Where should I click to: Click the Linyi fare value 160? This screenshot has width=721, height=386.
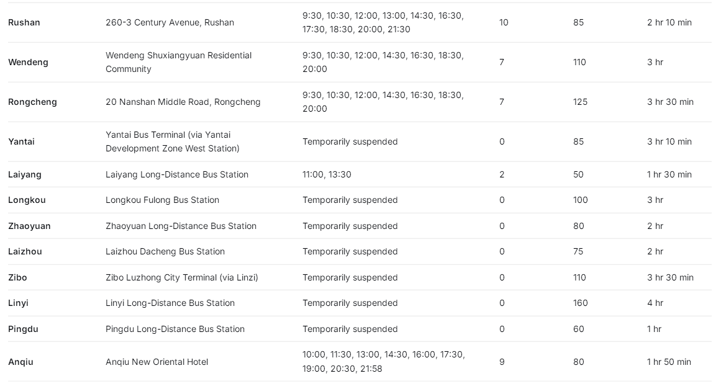(x=580, y=303)
